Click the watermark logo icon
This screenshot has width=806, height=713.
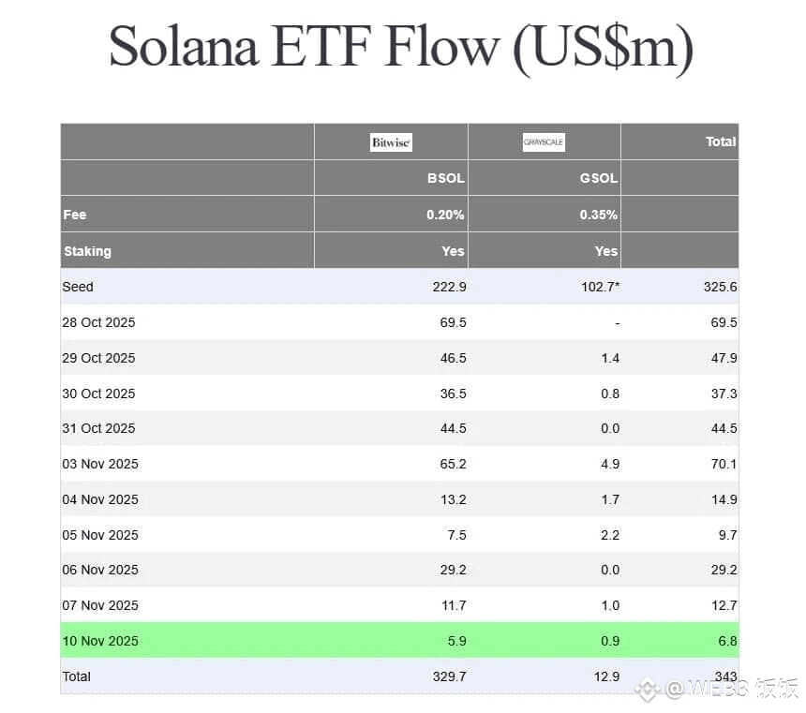[647, 691]
